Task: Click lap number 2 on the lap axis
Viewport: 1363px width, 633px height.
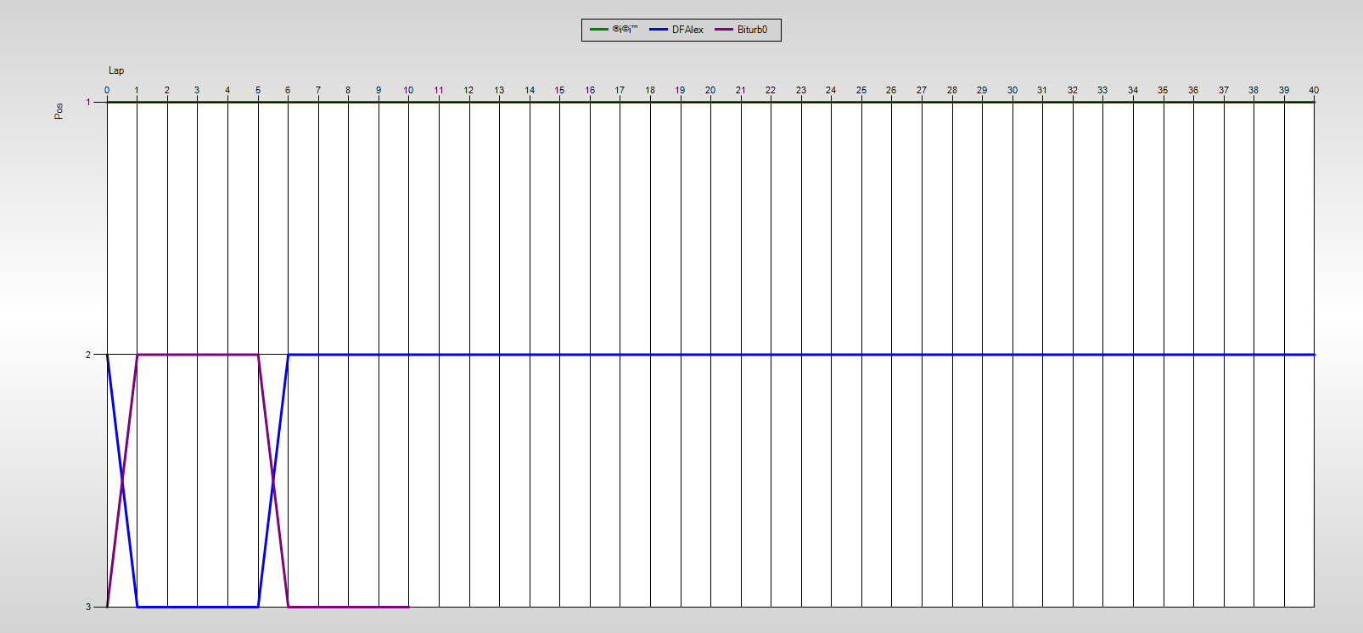Action: 167,90
